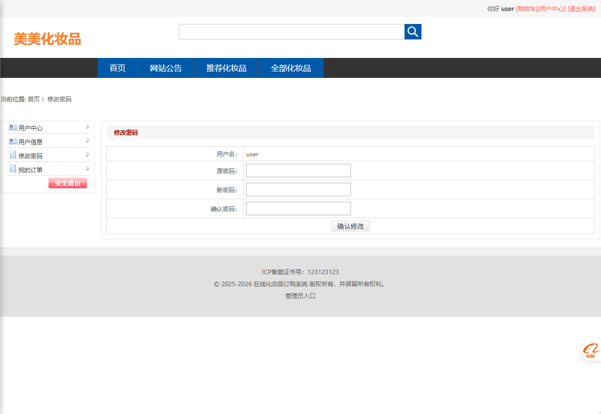Screen dimensions: 601x414
Task: Click the magnifier search icon
Action: pos(412,31)
